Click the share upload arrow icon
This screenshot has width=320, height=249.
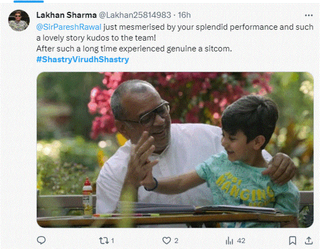coord(310,240)
